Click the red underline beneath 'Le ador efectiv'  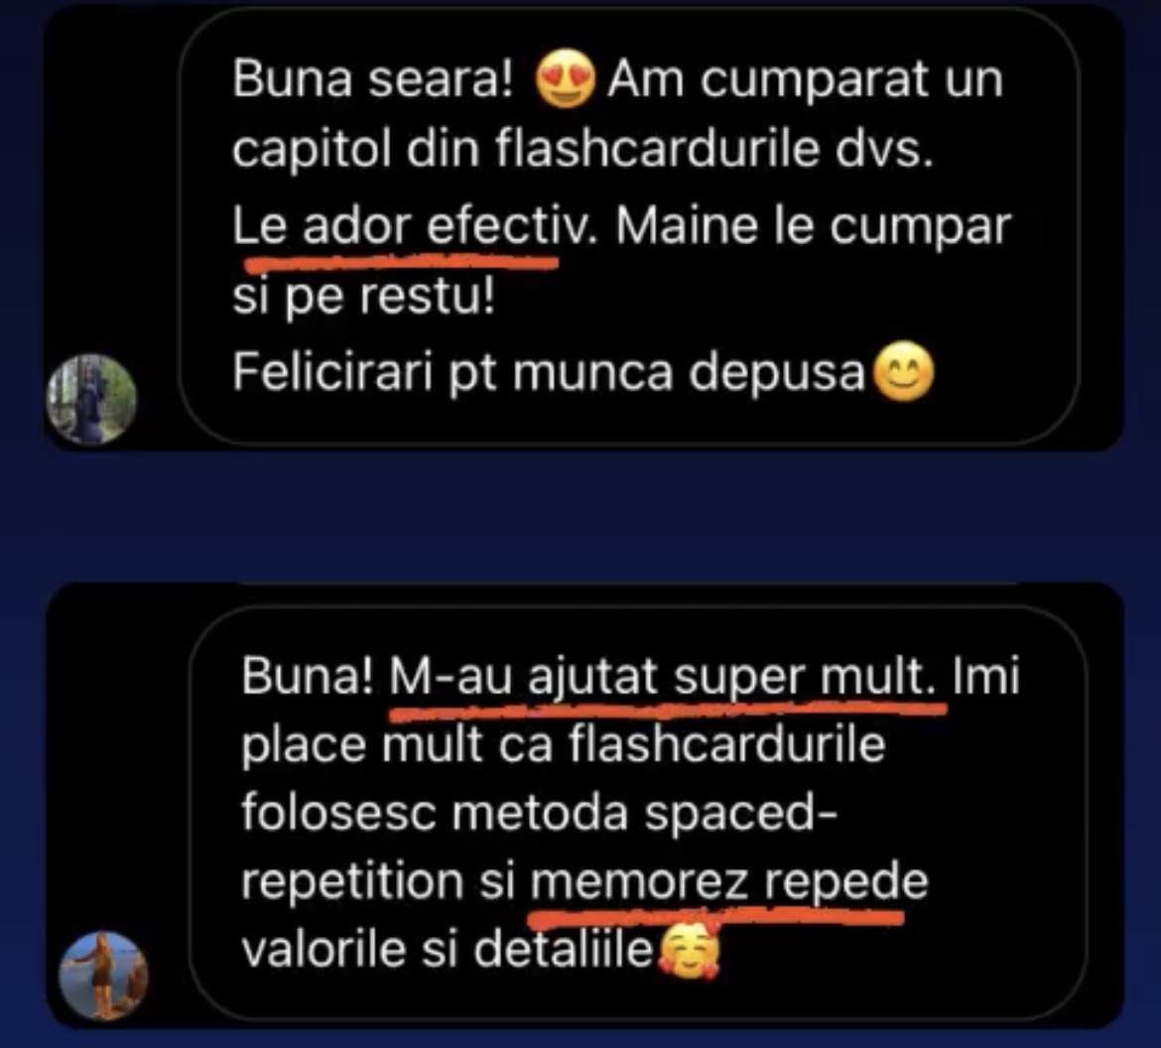[400, 261]
